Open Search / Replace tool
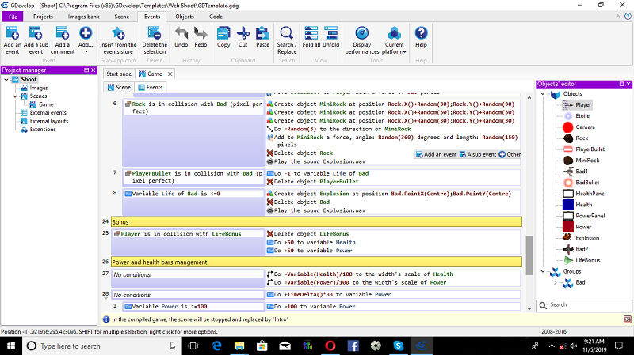The image size is (634, 355). [x=286, y=33]
